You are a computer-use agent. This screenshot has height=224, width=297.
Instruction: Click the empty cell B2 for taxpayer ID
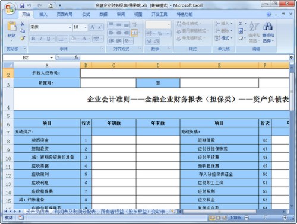tap(185, 73)
